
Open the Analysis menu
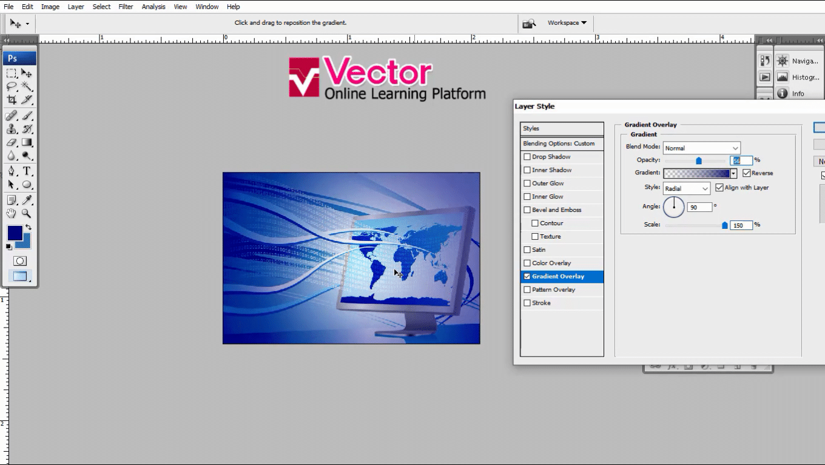(x=153, y=7)
